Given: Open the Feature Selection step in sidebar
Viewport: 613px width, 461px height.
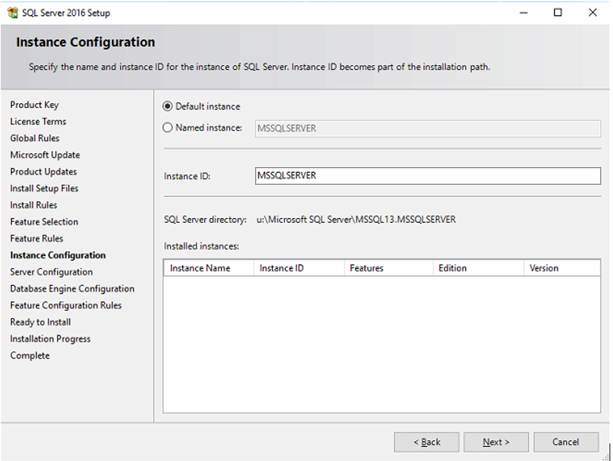Looking at the screenshot, I should (44, 222).
